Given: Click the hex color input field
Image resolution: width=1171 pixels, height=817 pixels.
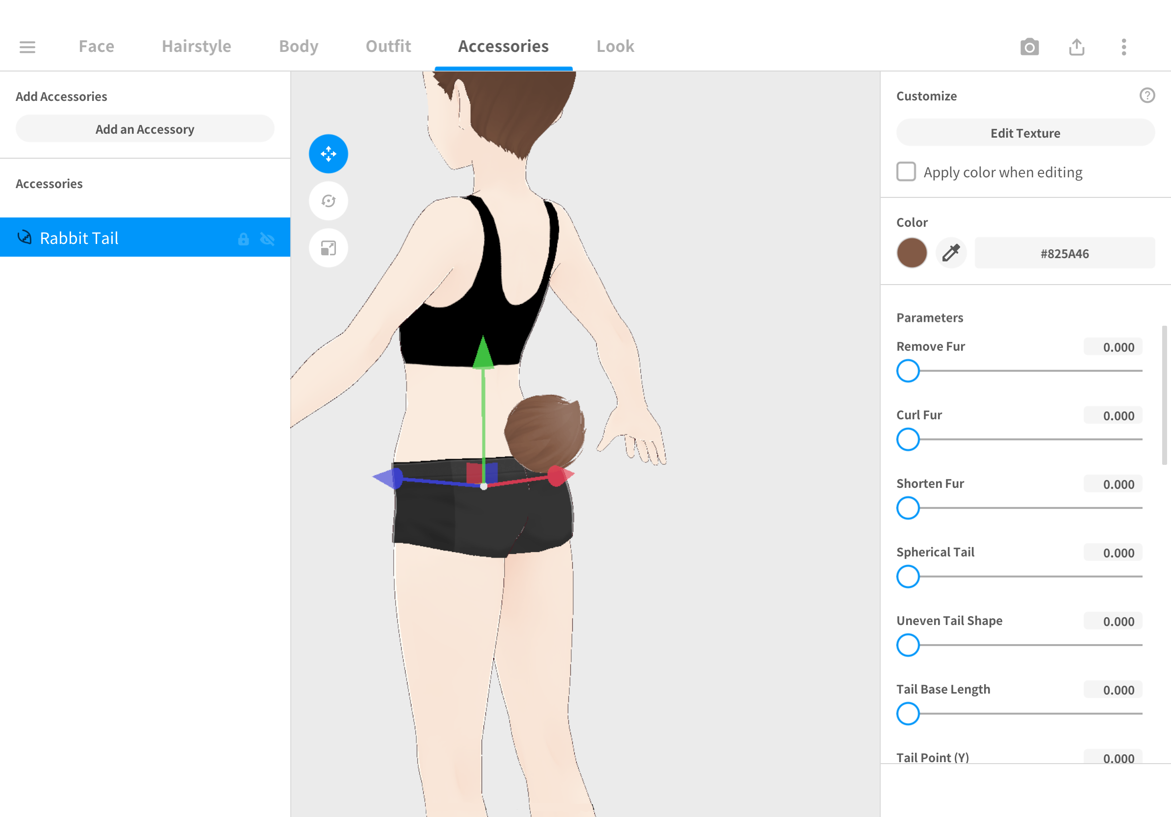Looking at the screenshot, I should click(1065, 253).
